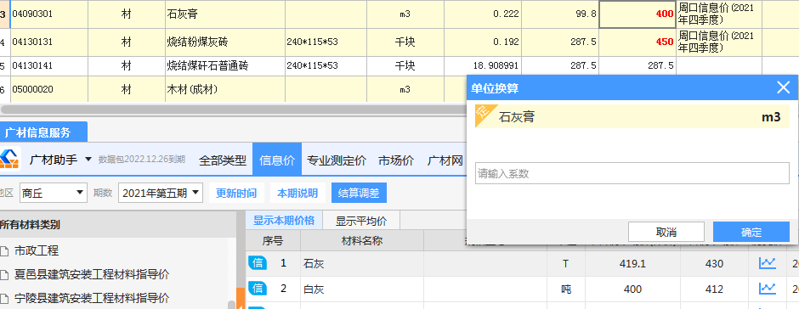Click the horizontal scrollbar under the material table
The height and width of the screenshot is (309, 799).
234,109
